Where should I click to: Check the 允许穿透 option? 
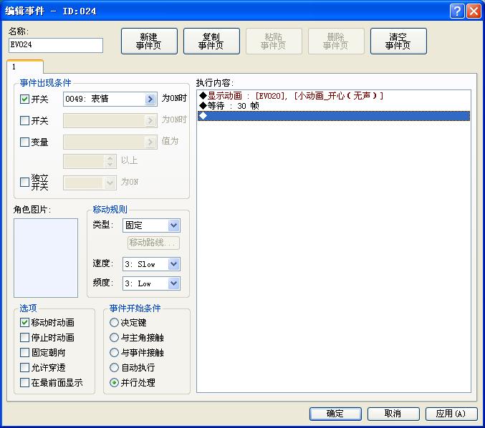tap(24, 368)
